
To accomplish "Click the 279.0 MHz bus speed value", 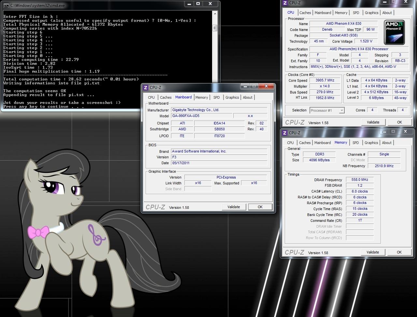I will [325, 92].
